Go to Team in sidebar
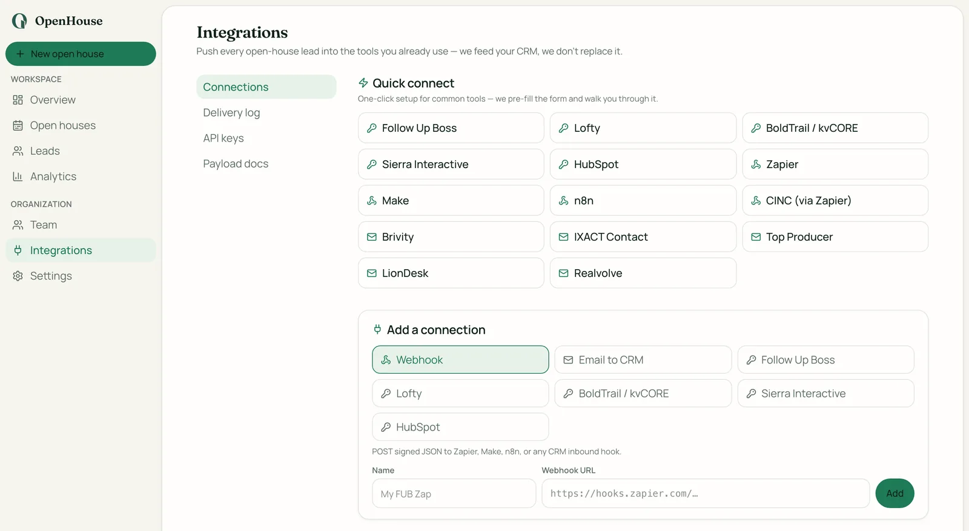 tap(81, 225)
